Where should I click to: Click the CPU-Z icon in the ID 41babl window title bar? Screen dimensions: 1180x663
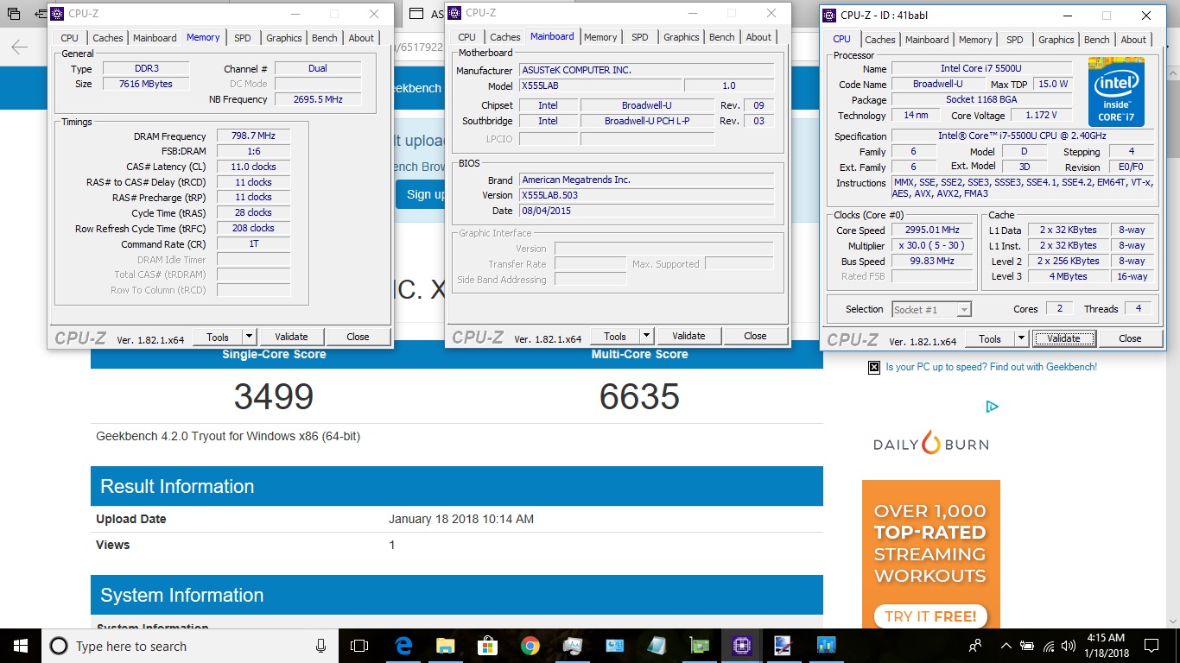click(829, 16)
